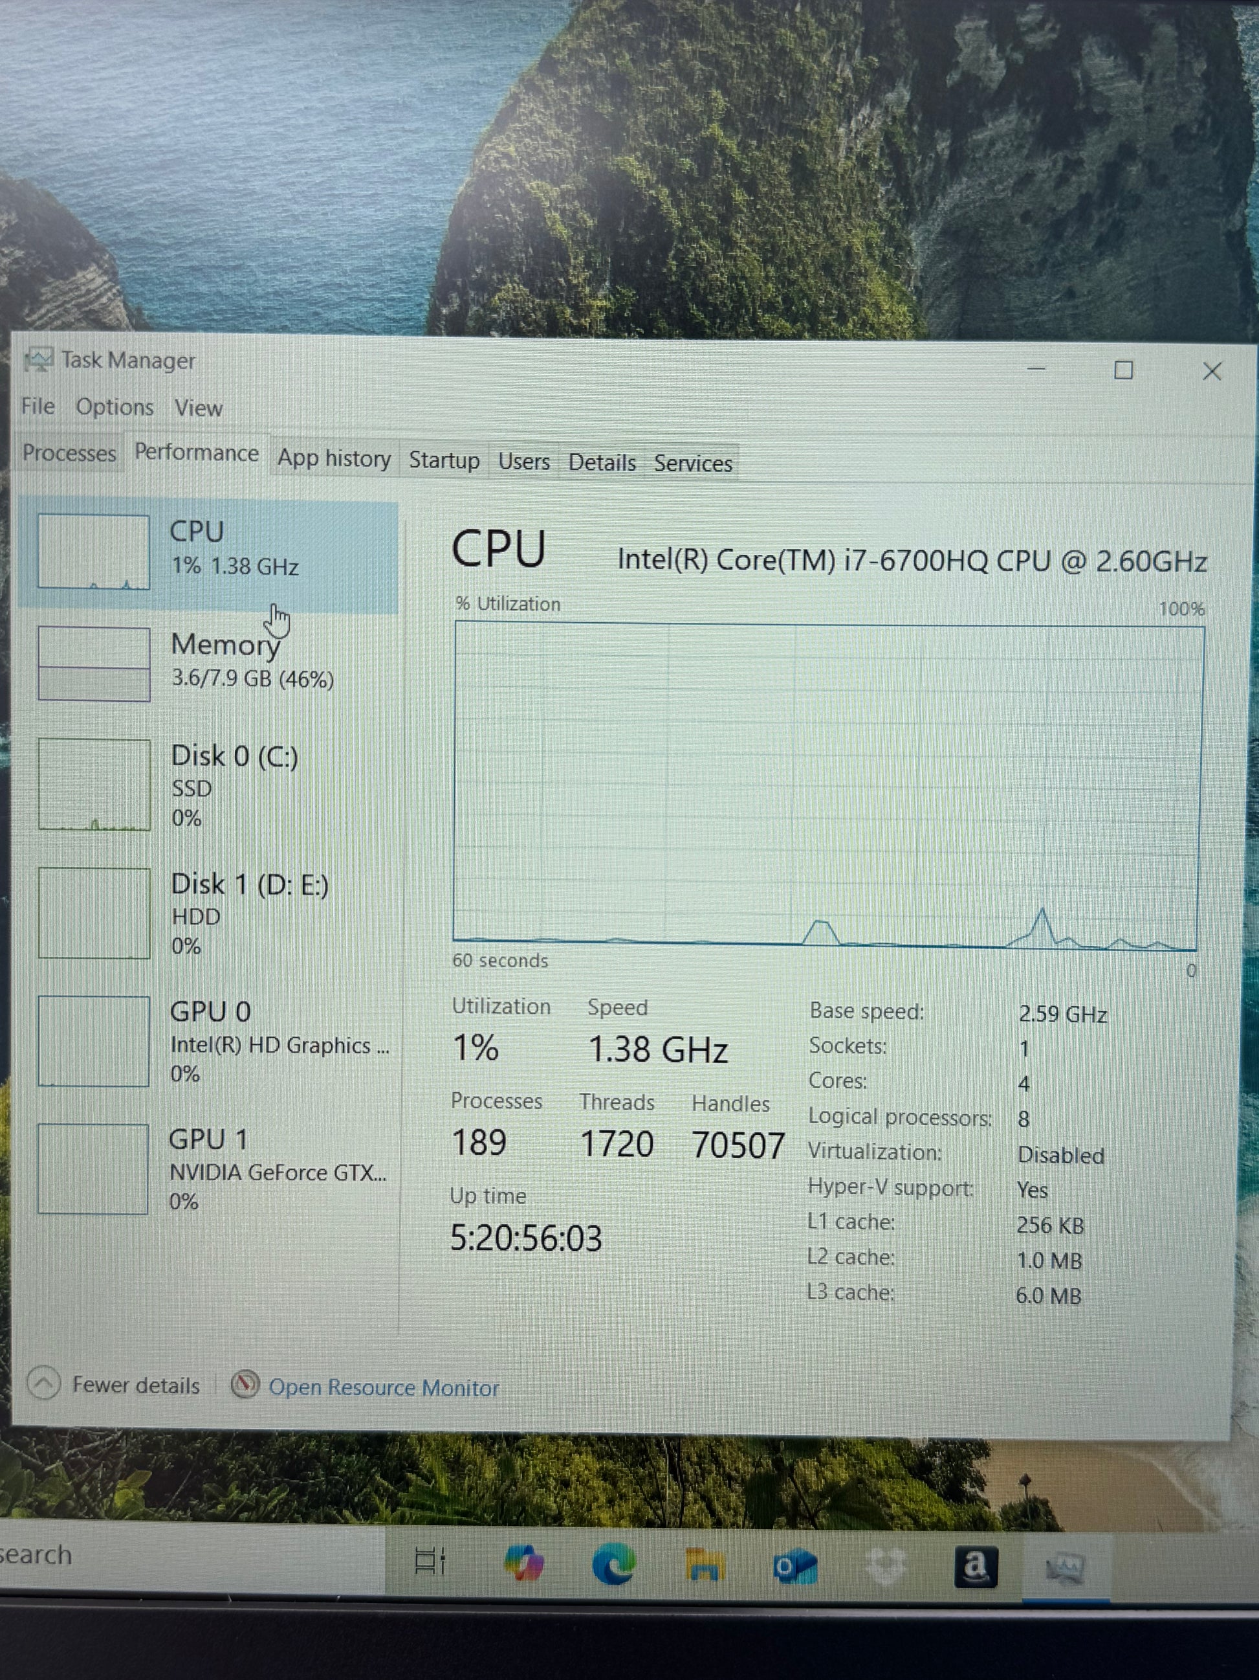Switch to the Processes tab

(x=69, y=453)
